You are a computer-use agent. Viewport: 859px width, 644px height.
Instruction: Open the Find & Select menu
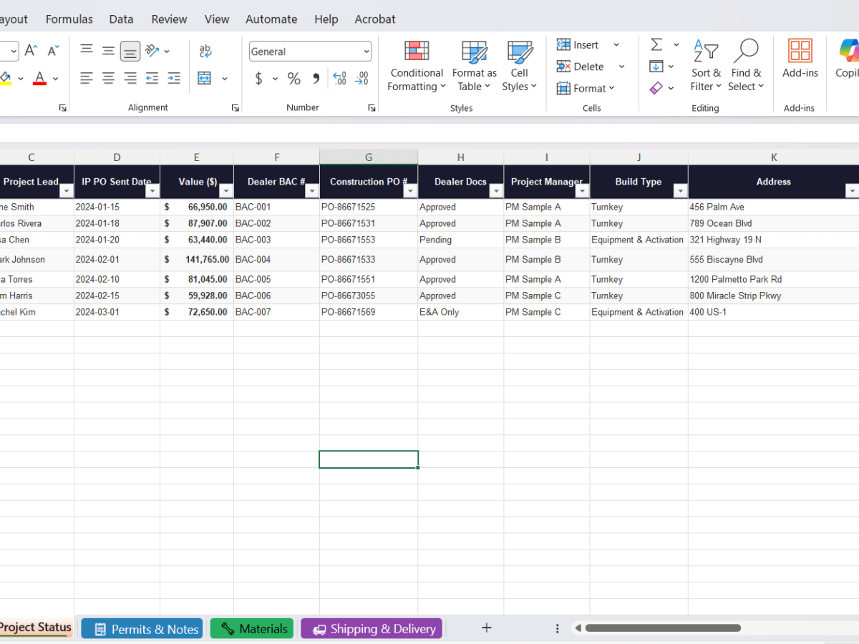(x=745, y=66)
